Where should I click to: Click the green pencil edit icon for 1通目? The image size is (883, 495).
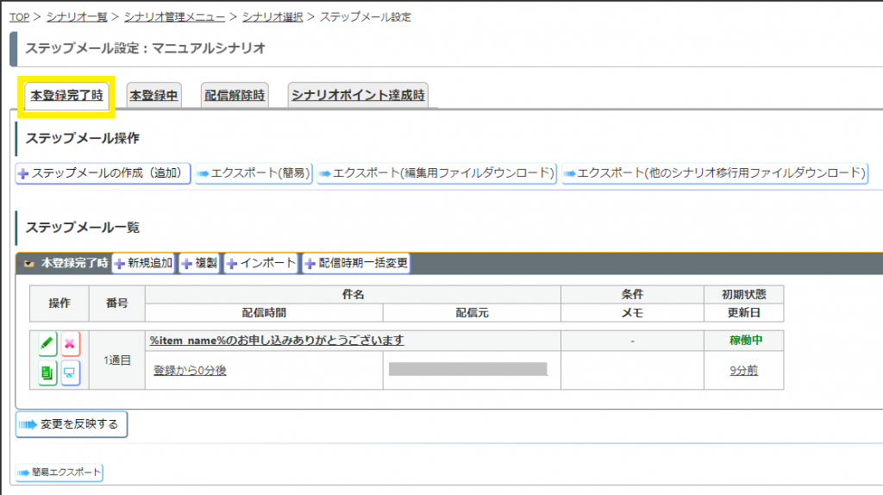47,343
